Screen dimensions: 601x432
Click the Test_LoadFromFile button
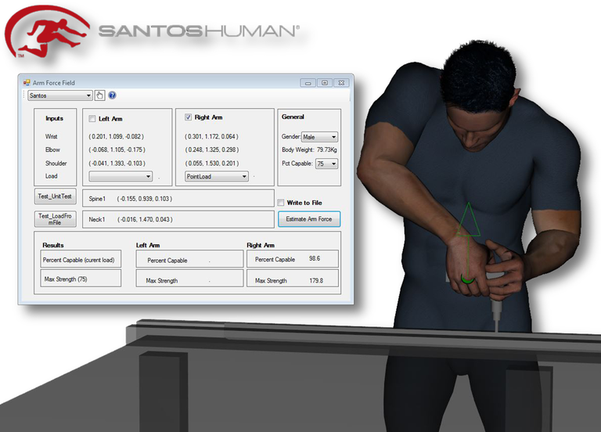55,219
